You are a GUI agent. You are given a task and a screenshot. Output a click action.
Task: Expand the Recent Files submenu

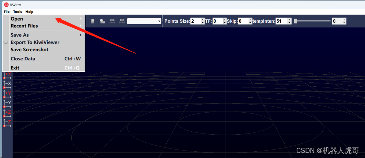coord(46,26)
